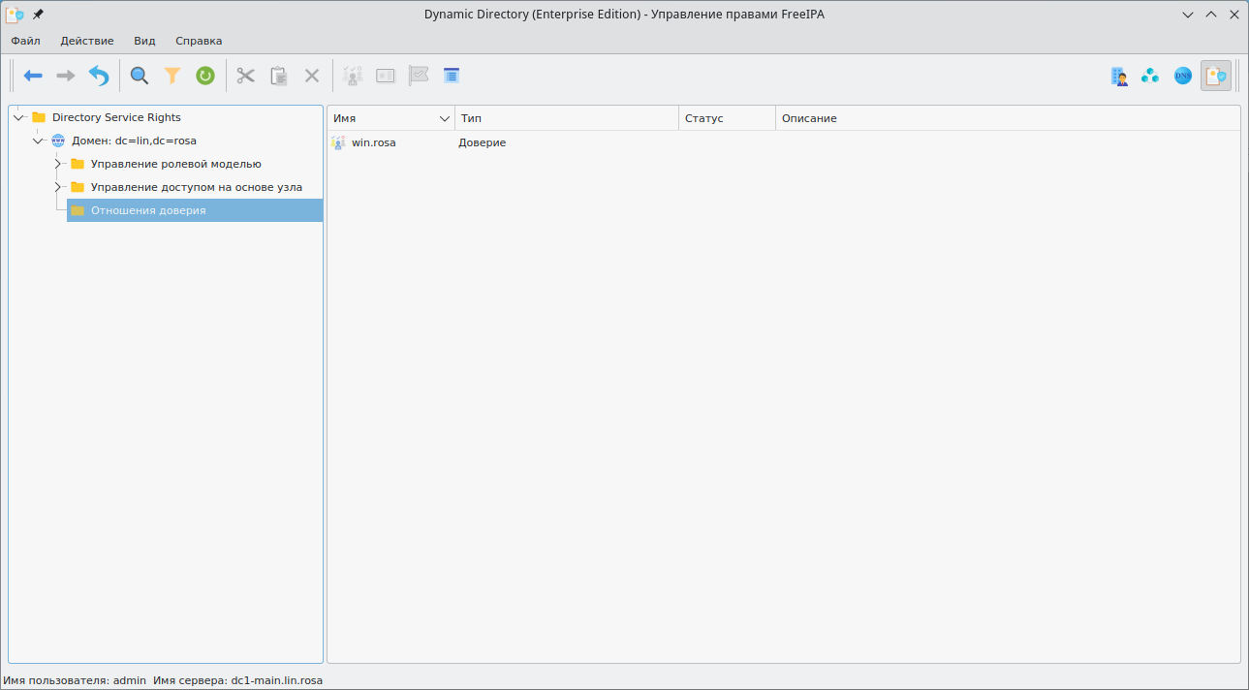The image size is (1249, 690).
Task: Refresh the list with the green circular icon
Action: (205, 76)
